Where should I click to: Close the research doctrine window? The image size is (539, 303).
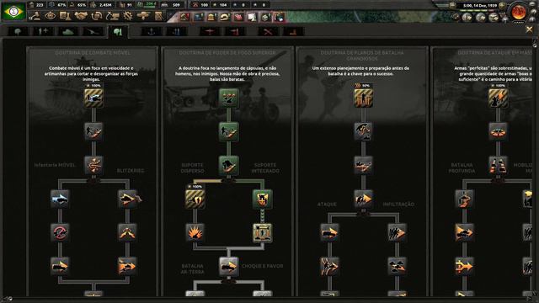[529, 30]
